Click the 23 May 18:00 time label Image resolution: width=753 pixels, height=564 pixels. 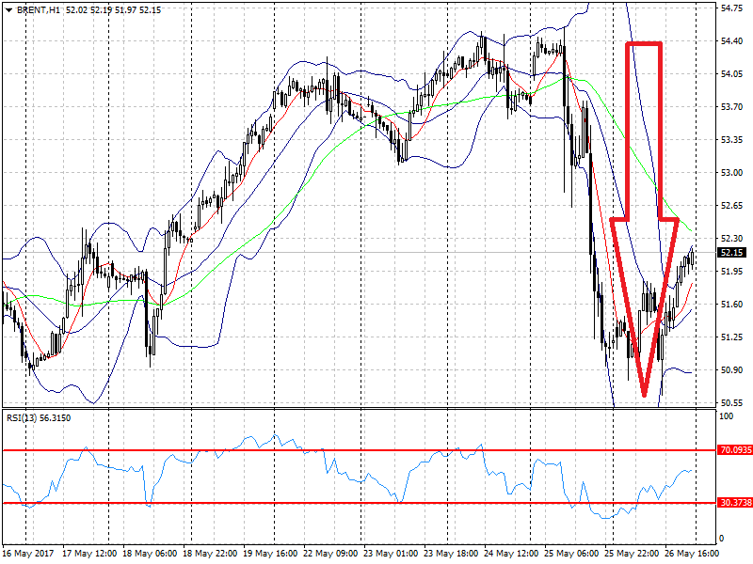point(451,553)
